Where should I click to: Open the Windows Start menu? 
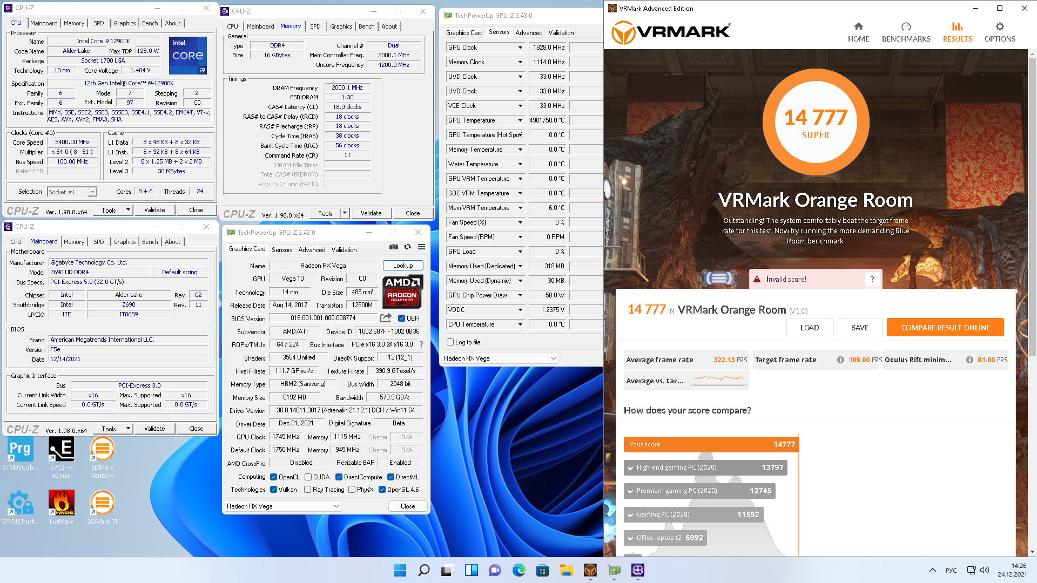400,570
